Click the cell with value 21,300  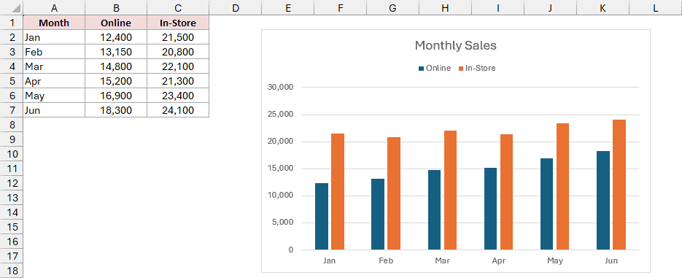point(178,81)
